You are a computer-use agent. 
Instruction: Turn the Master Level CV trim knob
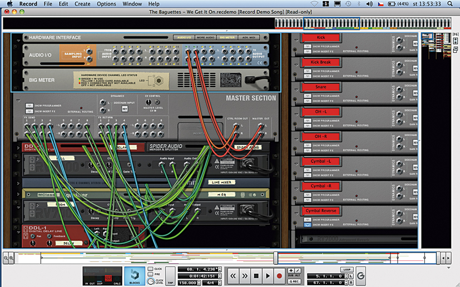(149, 102)
